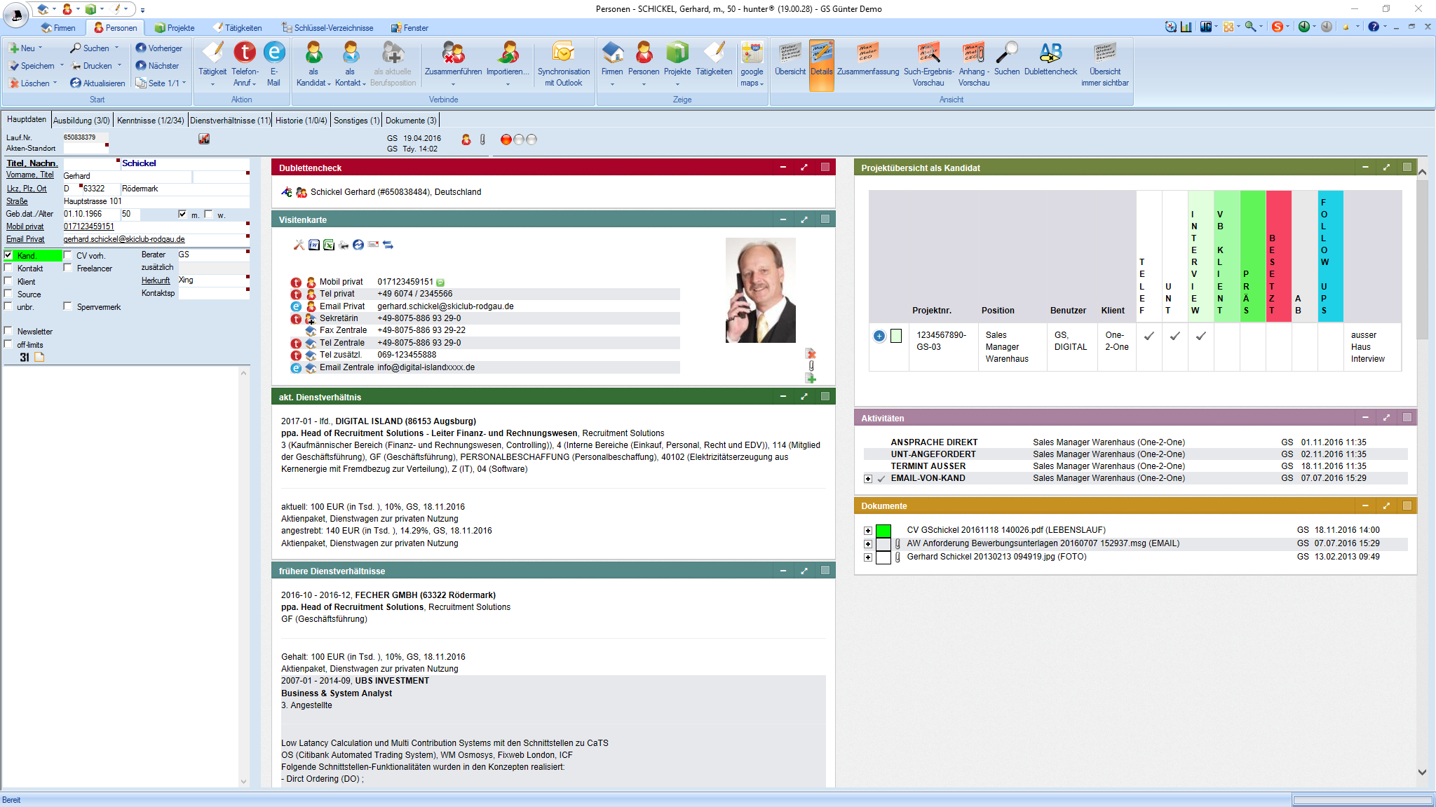Click red delete icon beside photo
Screen dimensions: 1436x807
point(811,354)
